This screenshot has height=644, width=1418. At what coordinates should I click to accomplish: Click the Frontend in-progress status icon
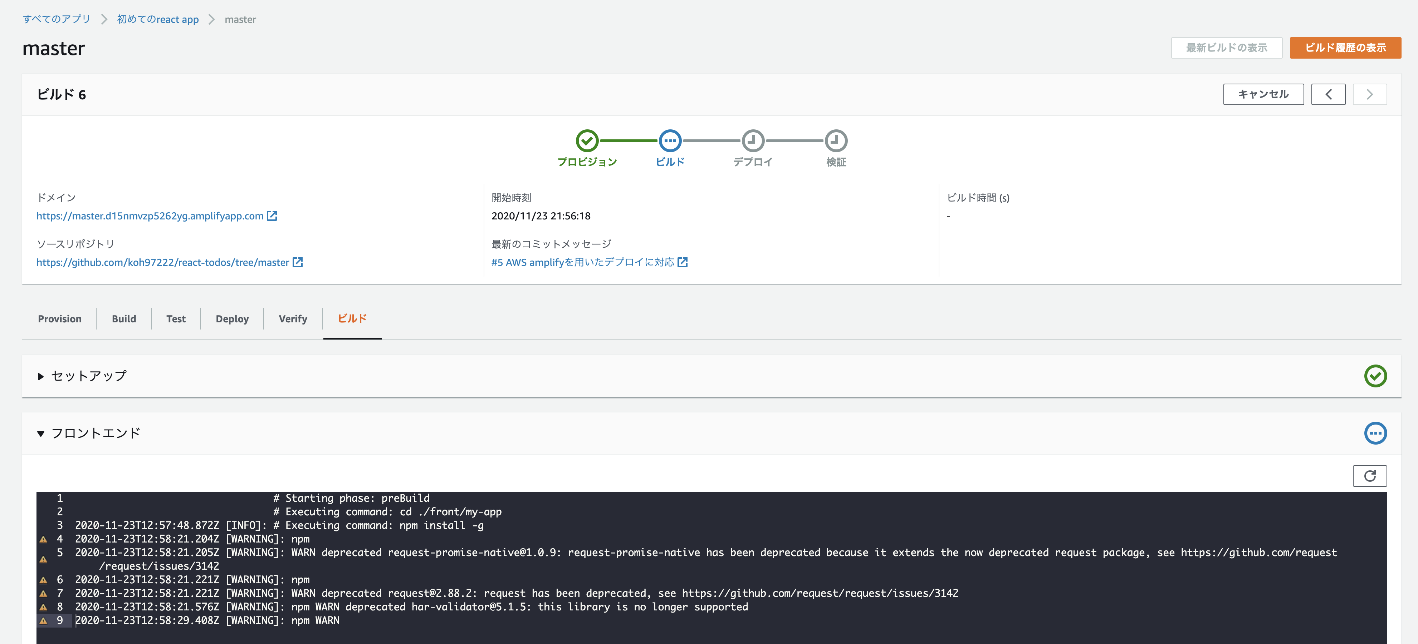[x=1375, y=433]
